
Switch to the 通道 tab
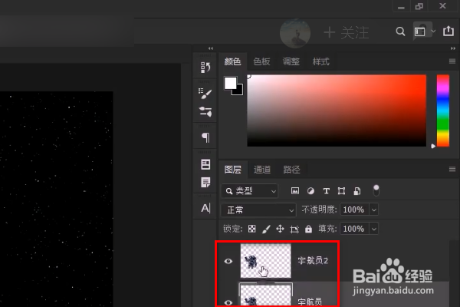tap(262, 170)
